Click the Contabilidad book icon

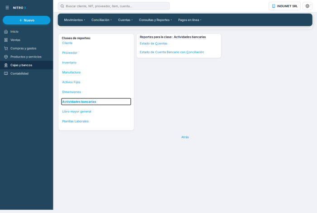click(6, 73)
